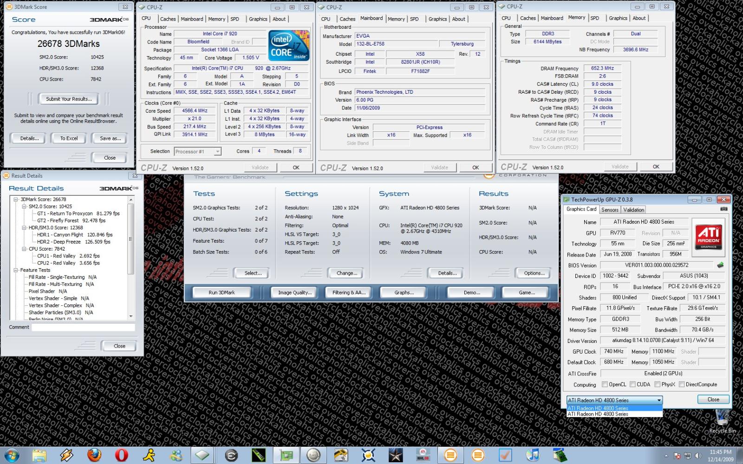
Task: Collapse the SM2.0 Score tree node
Action: pyautogui.click(x=24, y=206)
